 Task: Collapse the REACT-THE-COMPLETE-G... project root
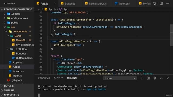coord(2,9)
